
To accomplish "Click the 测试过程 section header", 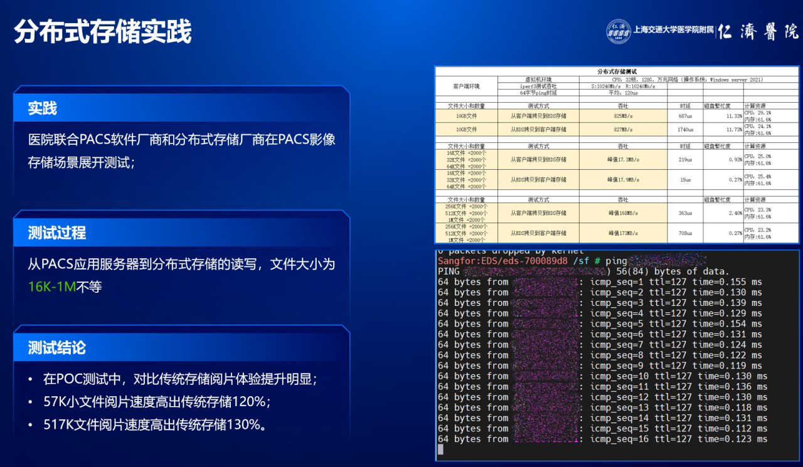I will pos(56,233).
